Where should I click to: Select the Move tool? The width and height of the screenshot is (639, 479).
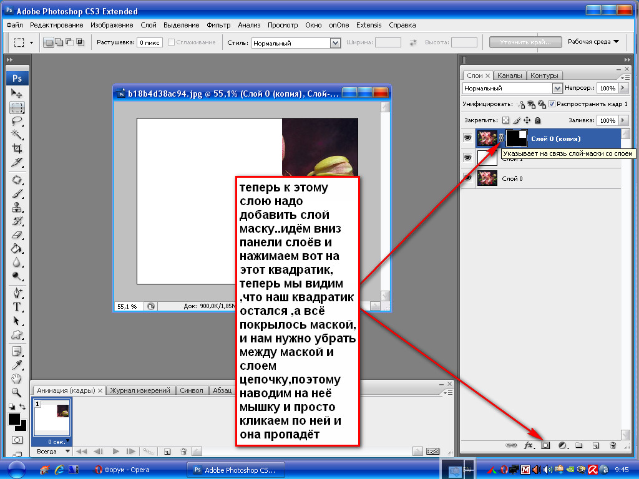point(17,94)
